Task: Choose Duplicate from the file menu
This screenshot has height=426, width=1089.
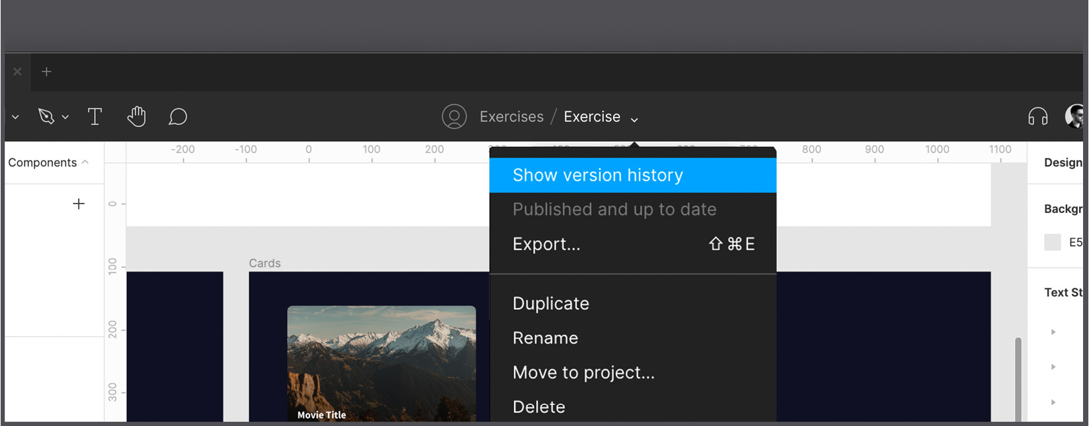Action: click(633, 303)
